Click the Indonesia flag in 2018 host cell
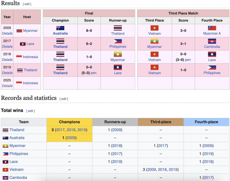The height and width of the screenshot is (181, 230). (19, 57)
